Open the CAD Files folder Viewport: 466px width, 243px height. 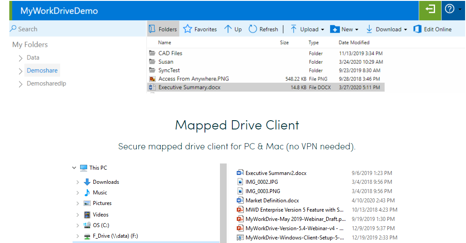(170, 53)
